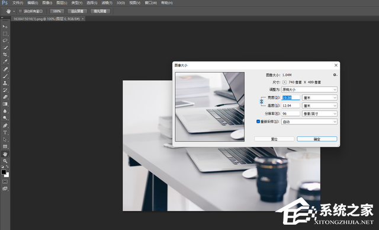Select the Horizontal Type tool
This screenshot has width=379, height=230.
pyautogui.click(x=5, y=133)
